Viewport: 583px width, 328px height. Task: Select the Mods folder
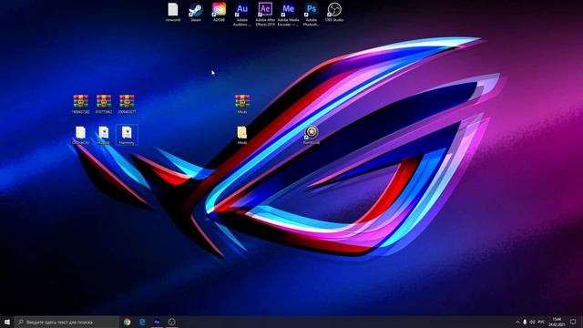click(x=242, y=135)
